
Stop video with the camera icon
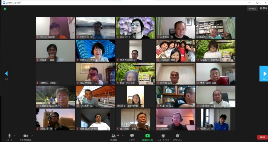(x=26, y=136)
